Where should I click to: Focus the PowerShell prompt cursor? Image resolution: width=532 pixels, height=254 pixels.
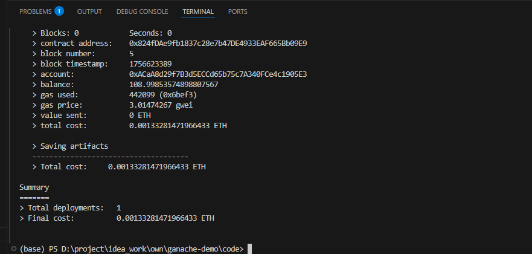point(249,249)
